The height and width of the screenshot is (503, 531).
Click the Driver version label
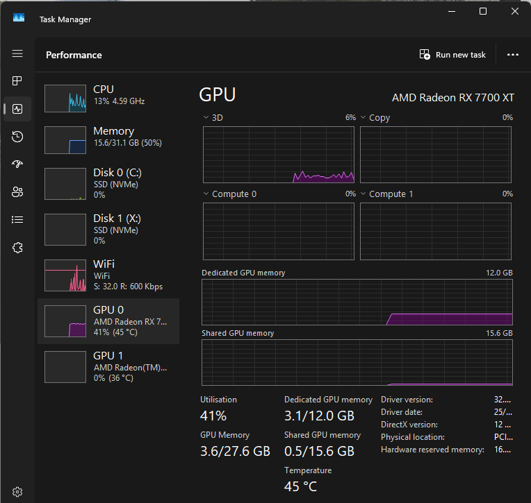407,400
